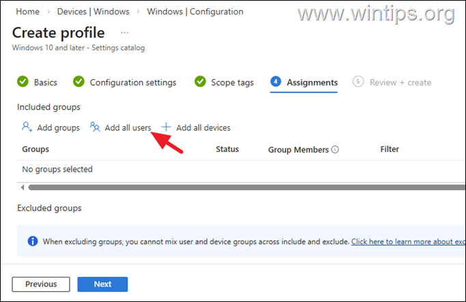Click the Status column header
This screenshot has height=302, width=466.
(228, 149)
